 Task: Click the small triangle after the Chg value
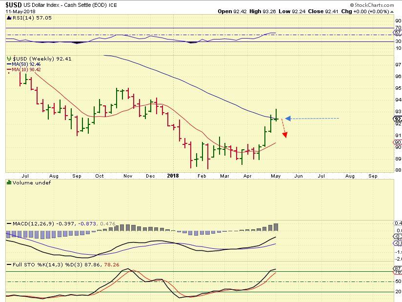click(392, 12)
